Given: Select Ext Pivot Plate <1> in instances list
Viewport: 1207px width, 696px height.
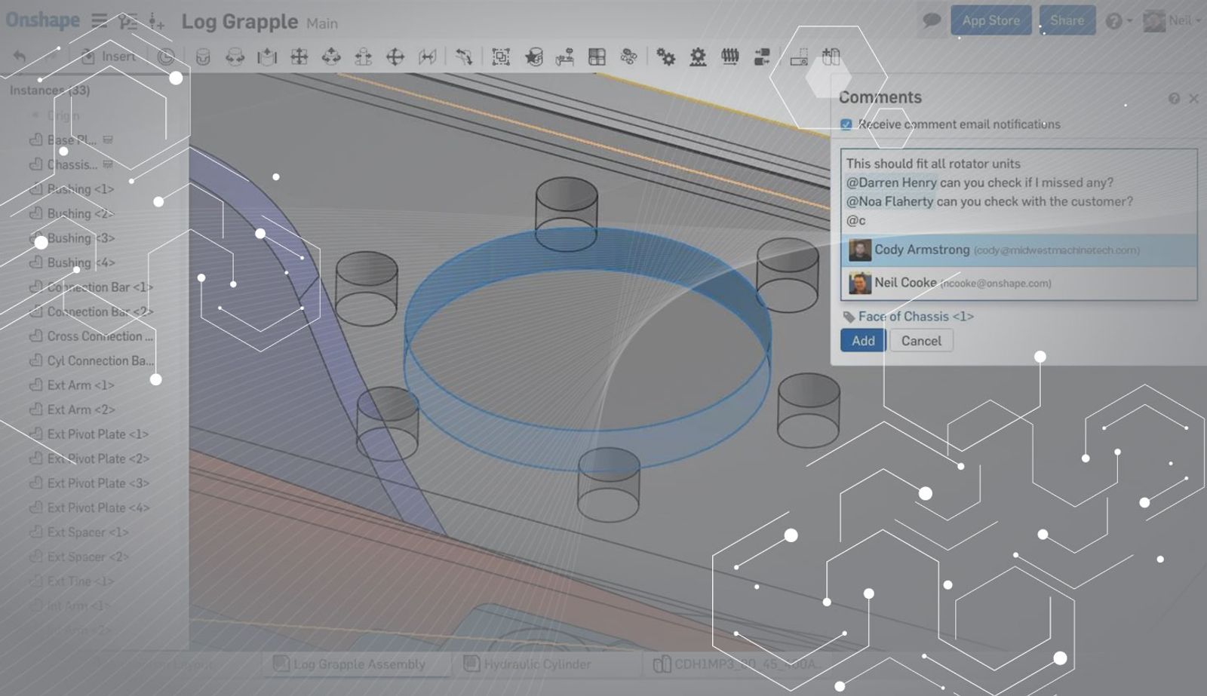Looking at the screenshot, I should click(x=97, y=434).
